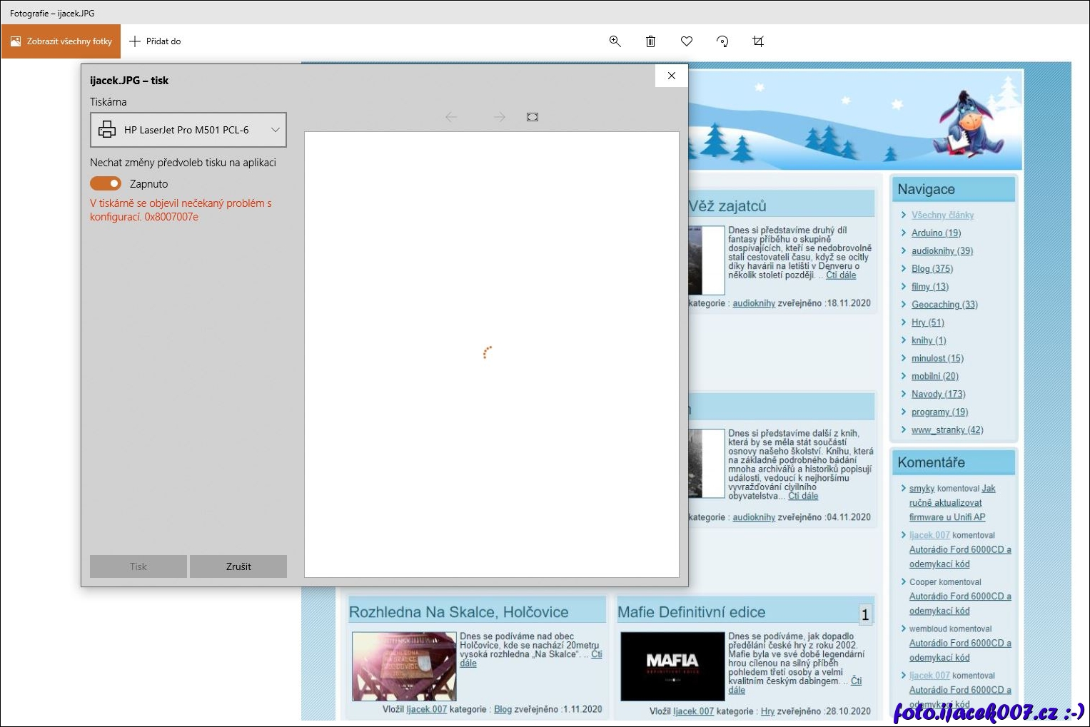This screenshot has height=727, width=1090.
Task: Click the previous page arrow in preview
Action: pos(451,117)
